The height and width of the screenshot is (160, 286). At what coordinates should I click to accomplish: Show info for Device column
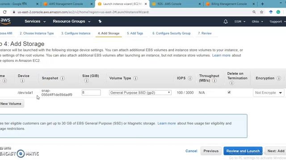[22, 80]
